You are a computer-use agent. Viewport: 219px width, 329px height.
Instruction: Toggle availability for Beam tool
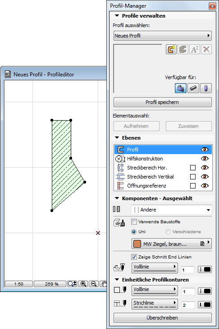pyautogui.click(x=193, y=88)
